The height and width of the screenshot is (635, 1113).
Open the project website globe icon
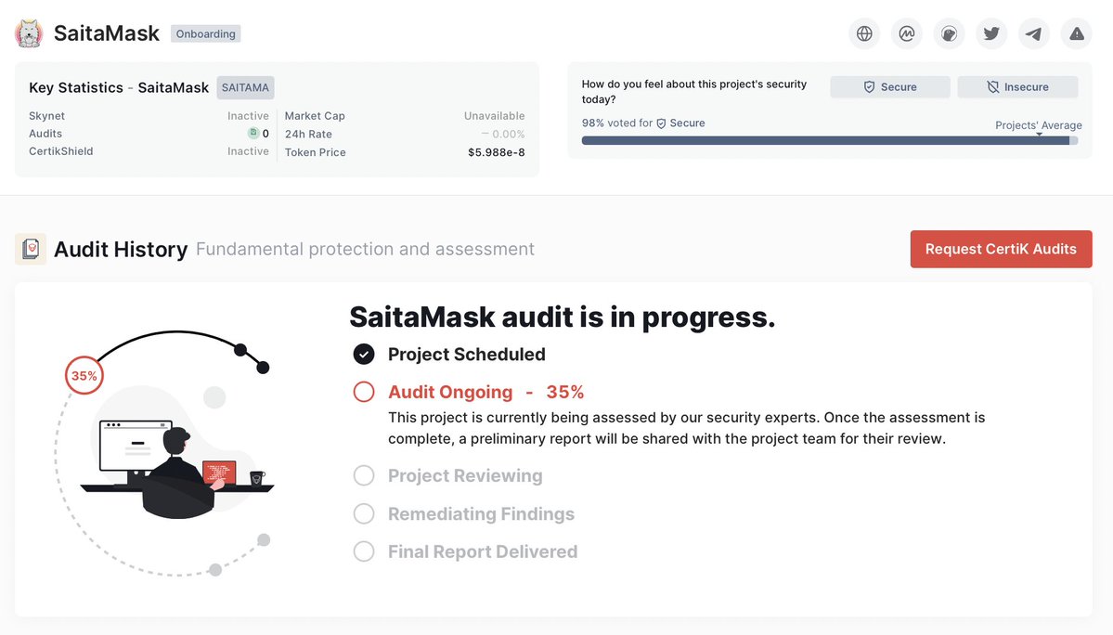[x=864, y=33]
